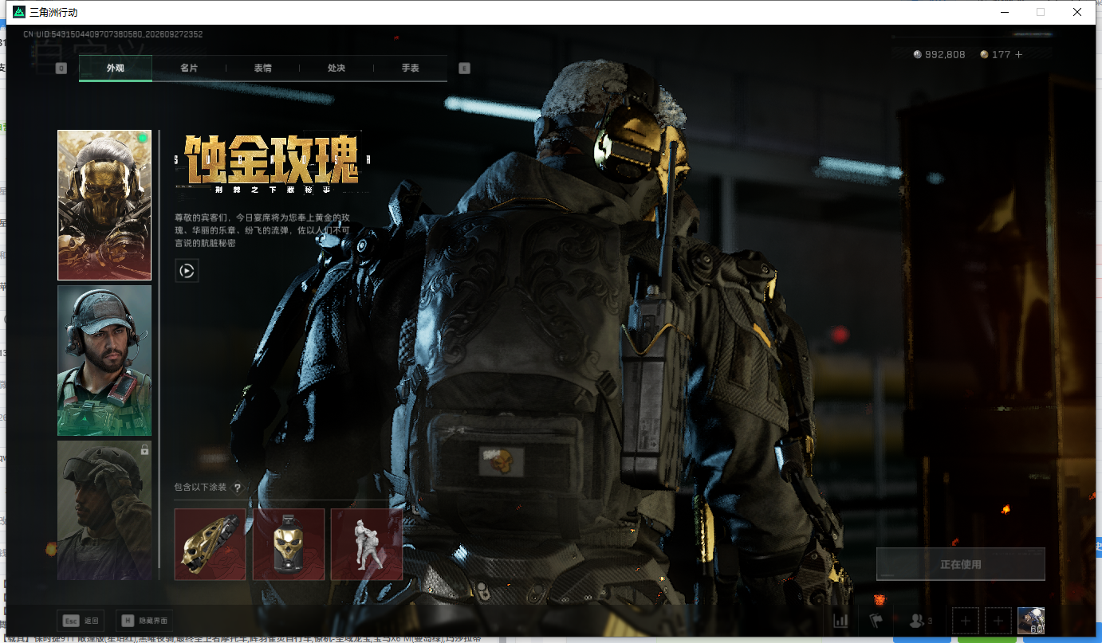Click the 隐藏界面 button label
This screenshot has height=643, width=1102.
155,621
